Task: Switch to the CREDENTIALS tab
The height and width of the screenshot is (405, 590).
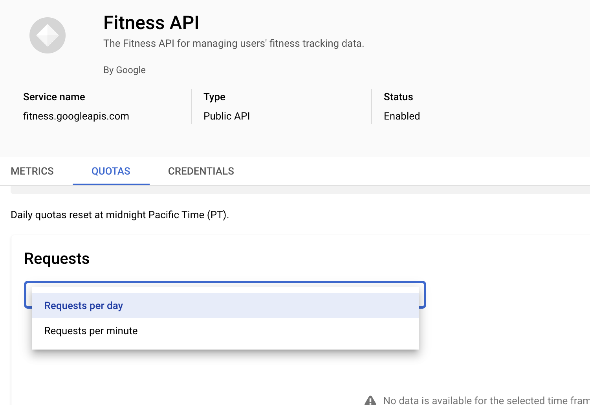Action: click(201, 171)
